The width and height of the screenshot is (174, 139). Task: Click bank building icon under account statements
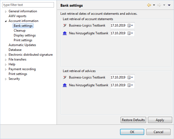pos(65,33)
